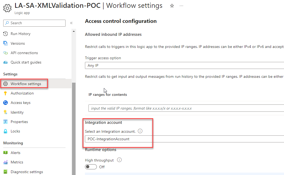The width and height of the screenshot is (284, 175).
Task: Collapse the left sidebar menu
Action: tap(71, 23)
